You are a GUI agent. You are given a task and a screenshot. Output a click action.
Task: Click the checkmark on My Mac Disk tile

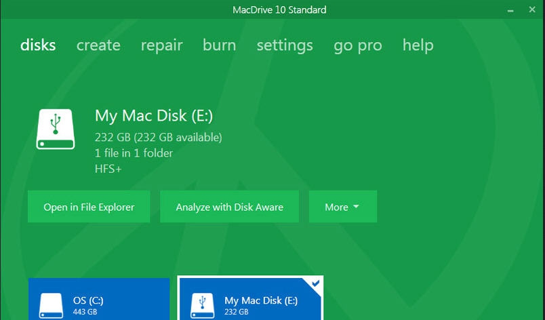click(316, 283)
